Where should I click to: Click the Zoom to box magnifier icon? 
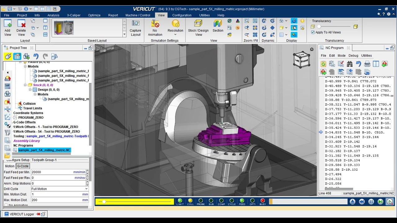click(247, 21)
